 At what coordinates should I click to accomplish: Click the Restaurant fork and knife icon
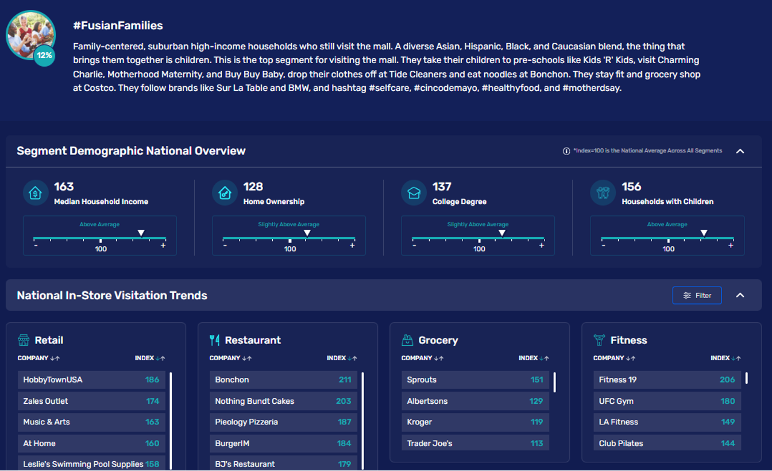click(x=215, y=340)
